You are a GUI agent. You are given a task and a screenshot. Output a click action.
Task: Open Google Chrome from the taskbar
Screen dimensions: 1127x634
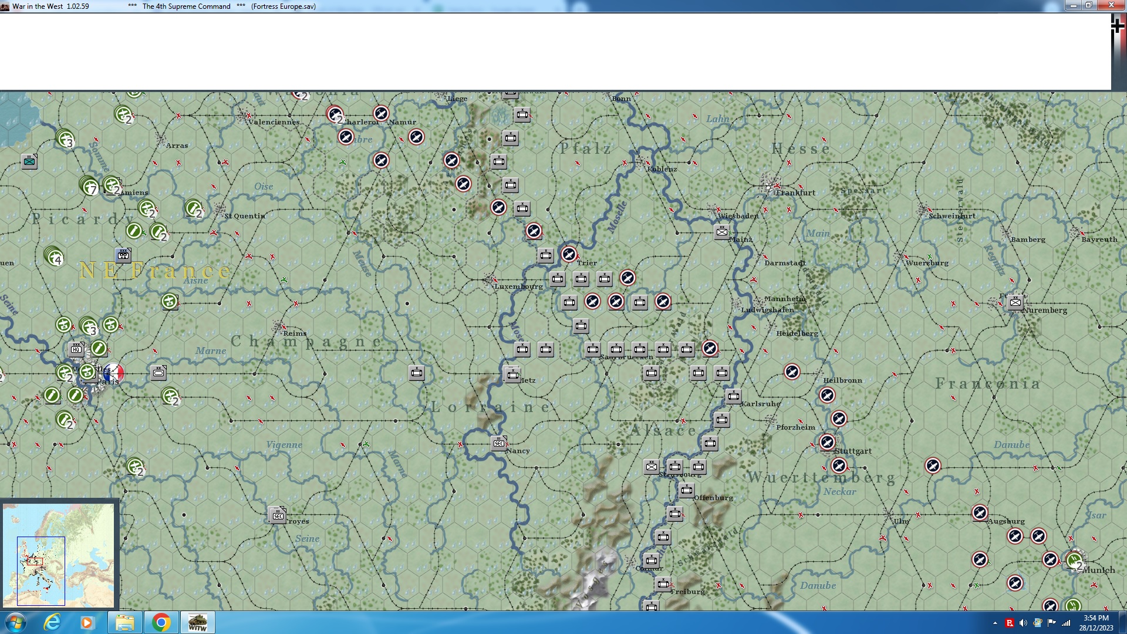161,622
